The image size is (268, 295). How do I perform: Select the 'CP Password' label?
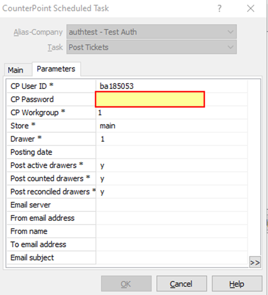32,99
